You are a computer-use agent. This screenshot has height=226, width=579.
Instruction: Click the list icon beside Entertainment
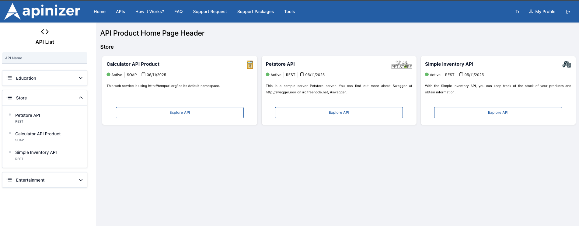pos(9,180)
